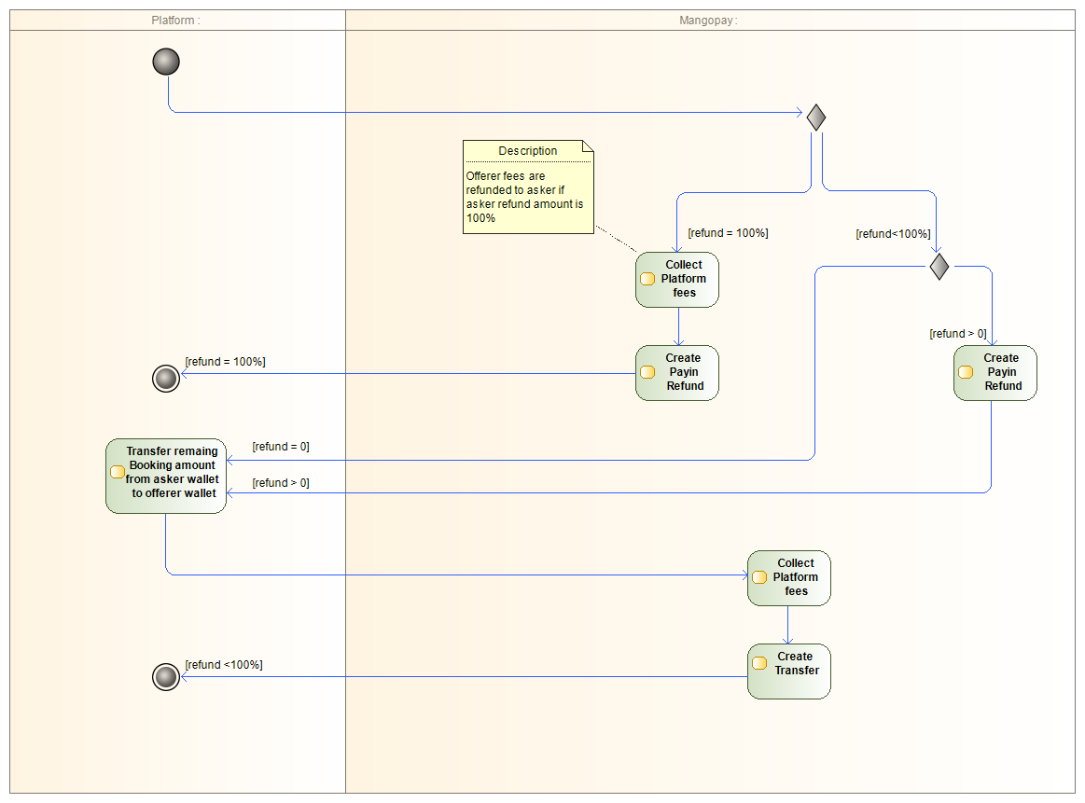1085x803 pixels.
Task: Click the [refund > 0] label above right Payin Refund
Action: click(958, 334)
